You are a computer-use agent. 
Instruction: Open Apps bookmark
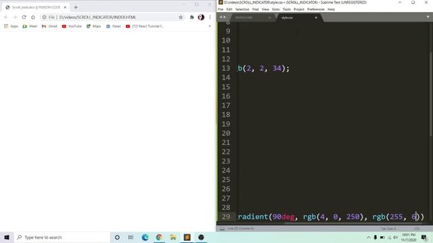coord(11,26)
